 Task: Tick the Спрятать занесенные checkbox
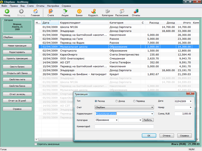coord(36,144)
